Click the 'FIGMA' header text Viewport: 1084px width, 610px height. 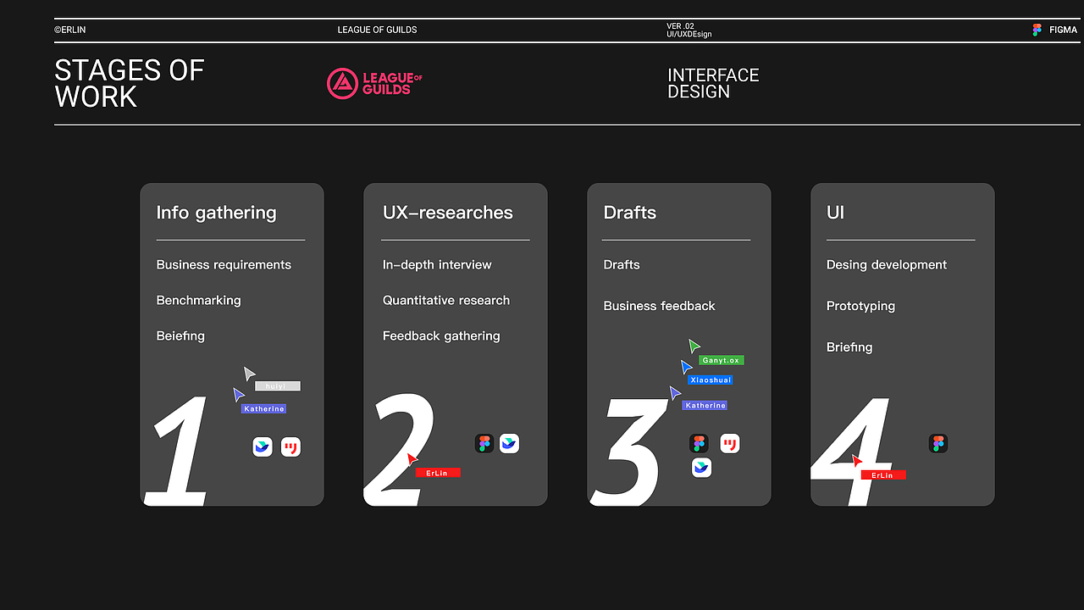click(1064, 30)
